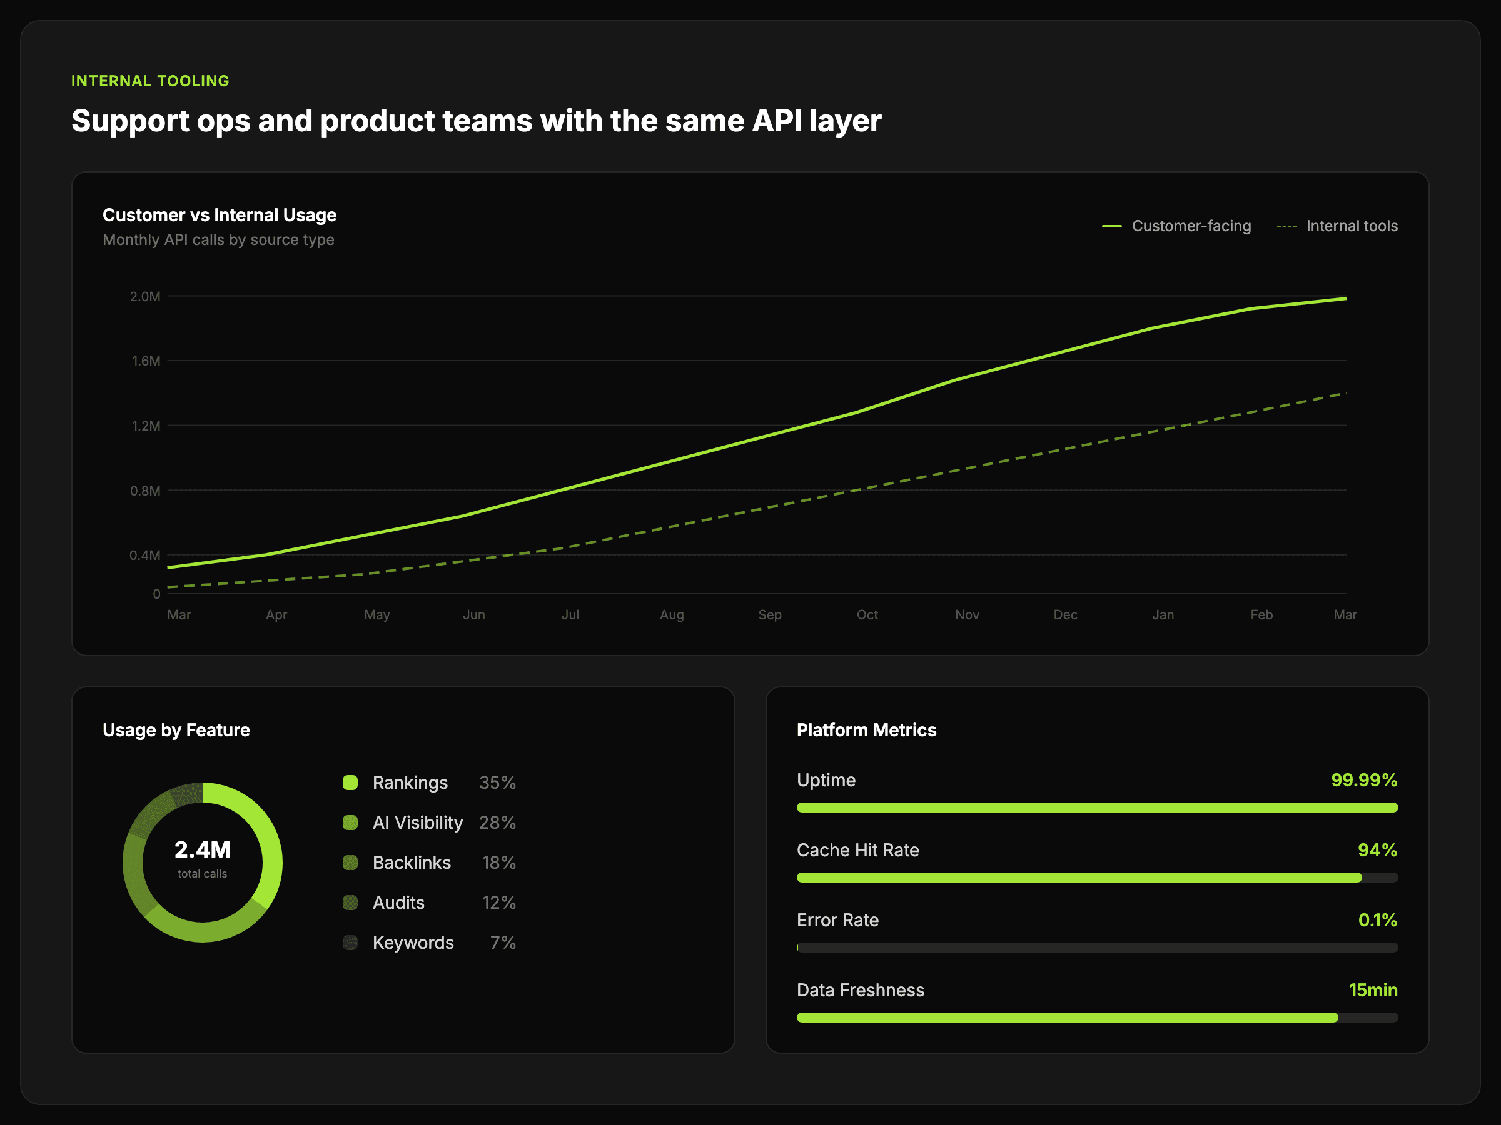Click the Keywords legend color square
The image size is (1501, 1125).
350,942
